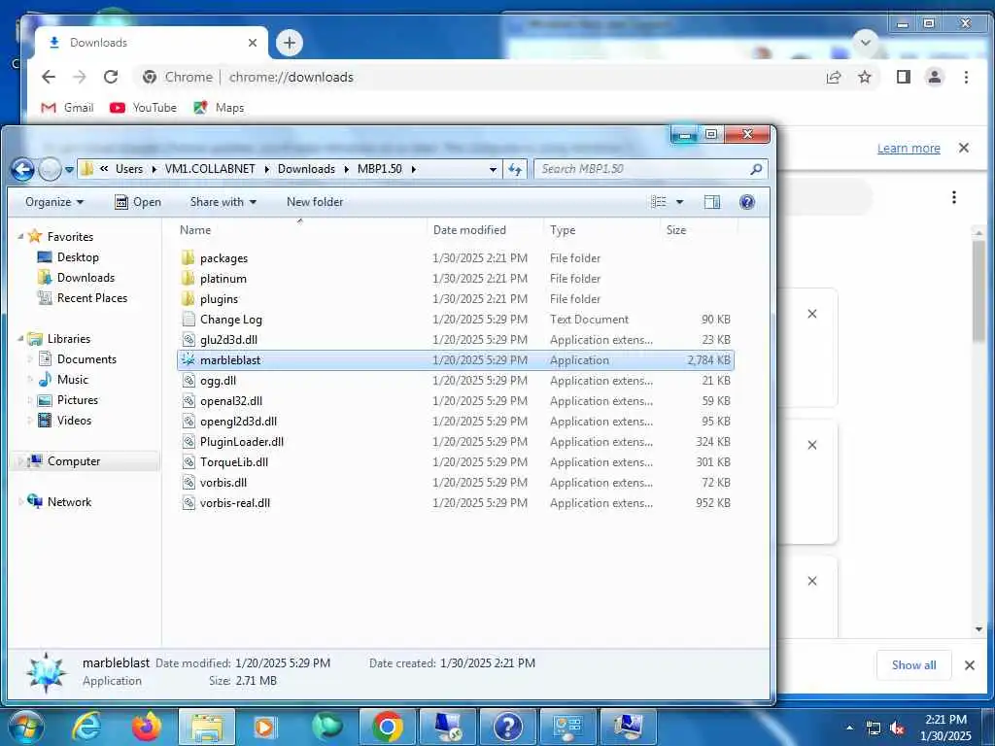Image resolution: width=995 pixels, height=746 pixels.
Task: Click the Learn more link in Chrome
Action: tap(909, 149)
